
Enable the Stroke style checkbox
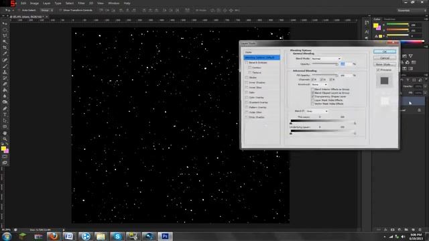(247, 78)
